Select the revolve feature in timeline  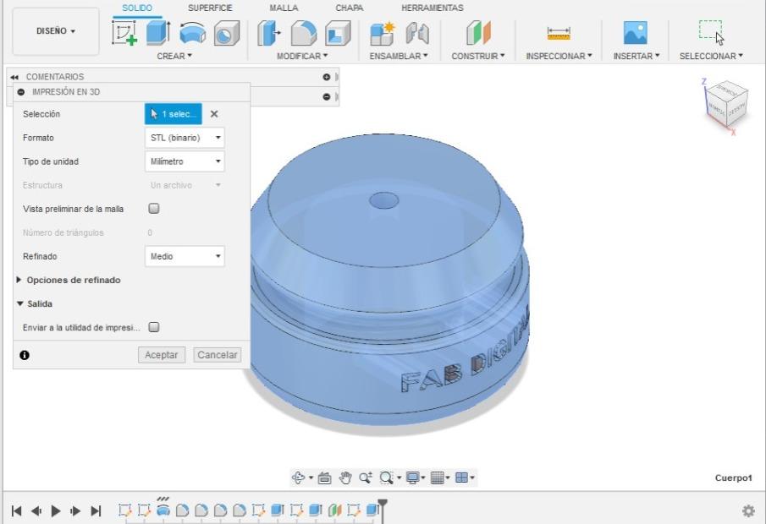[163, 510]
